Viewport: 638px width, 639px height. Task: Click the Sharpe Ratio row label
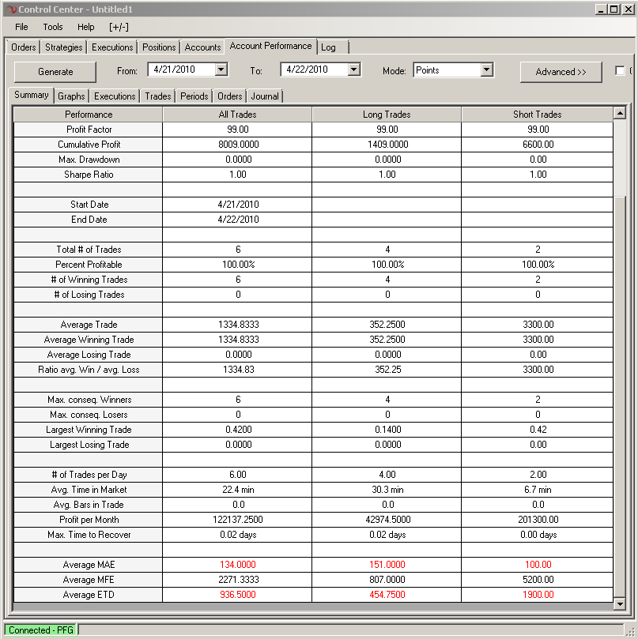click(89, 175)
